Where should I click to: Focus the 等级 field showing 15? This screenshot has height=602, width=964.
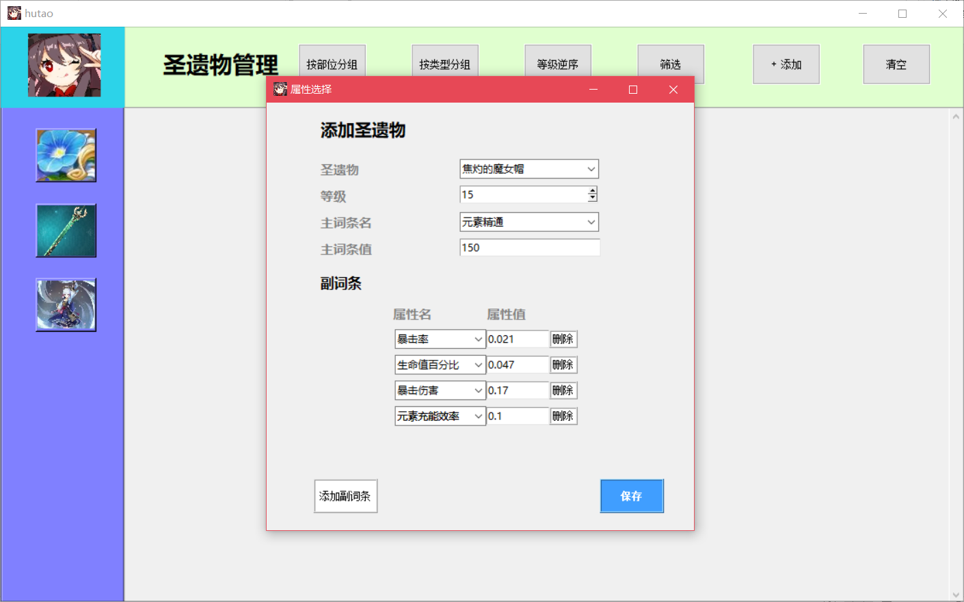[524, 195]
